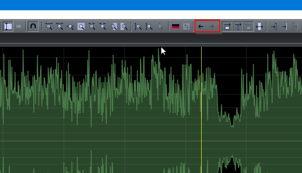Click the arrow pointing to thick bar icon
The width and height of the screenshot is (302, 173).
(x=274, y=26)
